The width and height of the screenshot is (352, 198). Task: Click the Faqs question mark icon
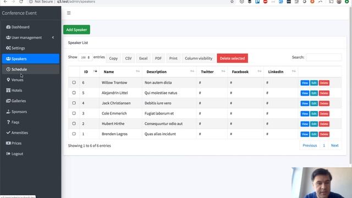[x=8, y=122]
